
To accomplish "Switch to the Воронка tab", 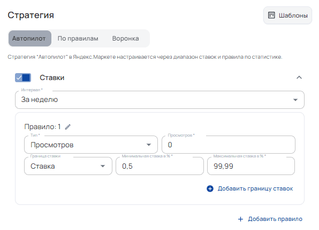I will pos(126,38).
